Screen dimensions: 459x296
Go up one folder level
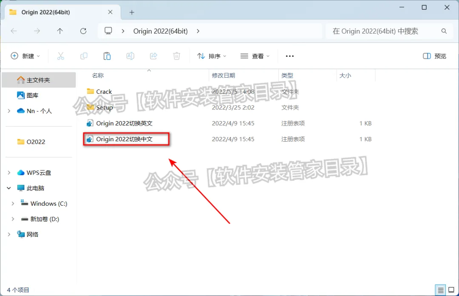pyautogui.click(x=60, y=31)
